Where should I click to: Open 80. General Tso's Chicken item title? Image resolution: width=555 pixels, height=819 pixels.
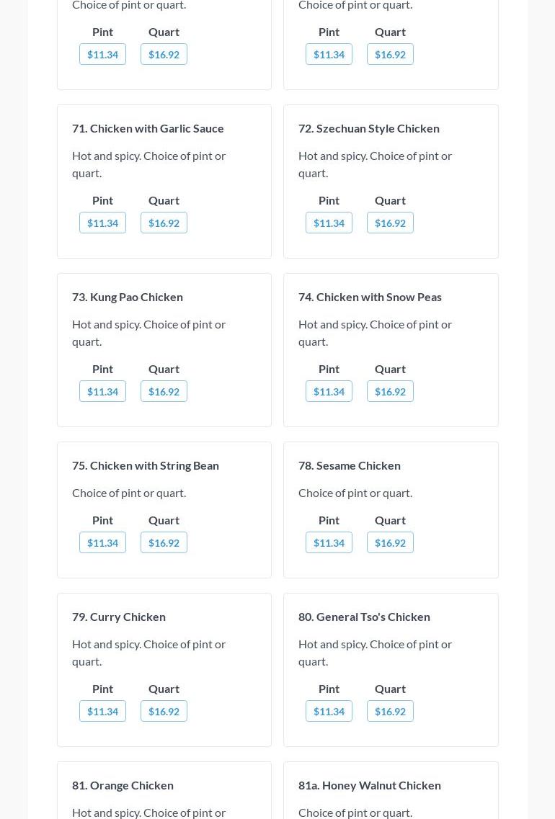pyautogui.click(x=364, y=617)
